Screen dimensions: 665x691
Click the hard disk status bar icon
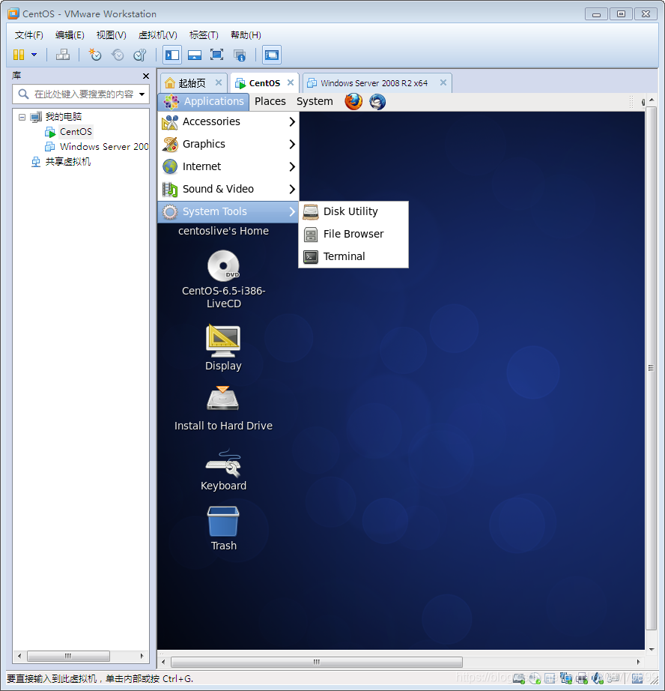(517, 678)
